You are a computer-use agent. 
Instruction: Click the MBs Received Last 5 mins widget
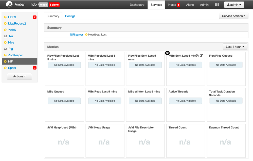(105, 69)
